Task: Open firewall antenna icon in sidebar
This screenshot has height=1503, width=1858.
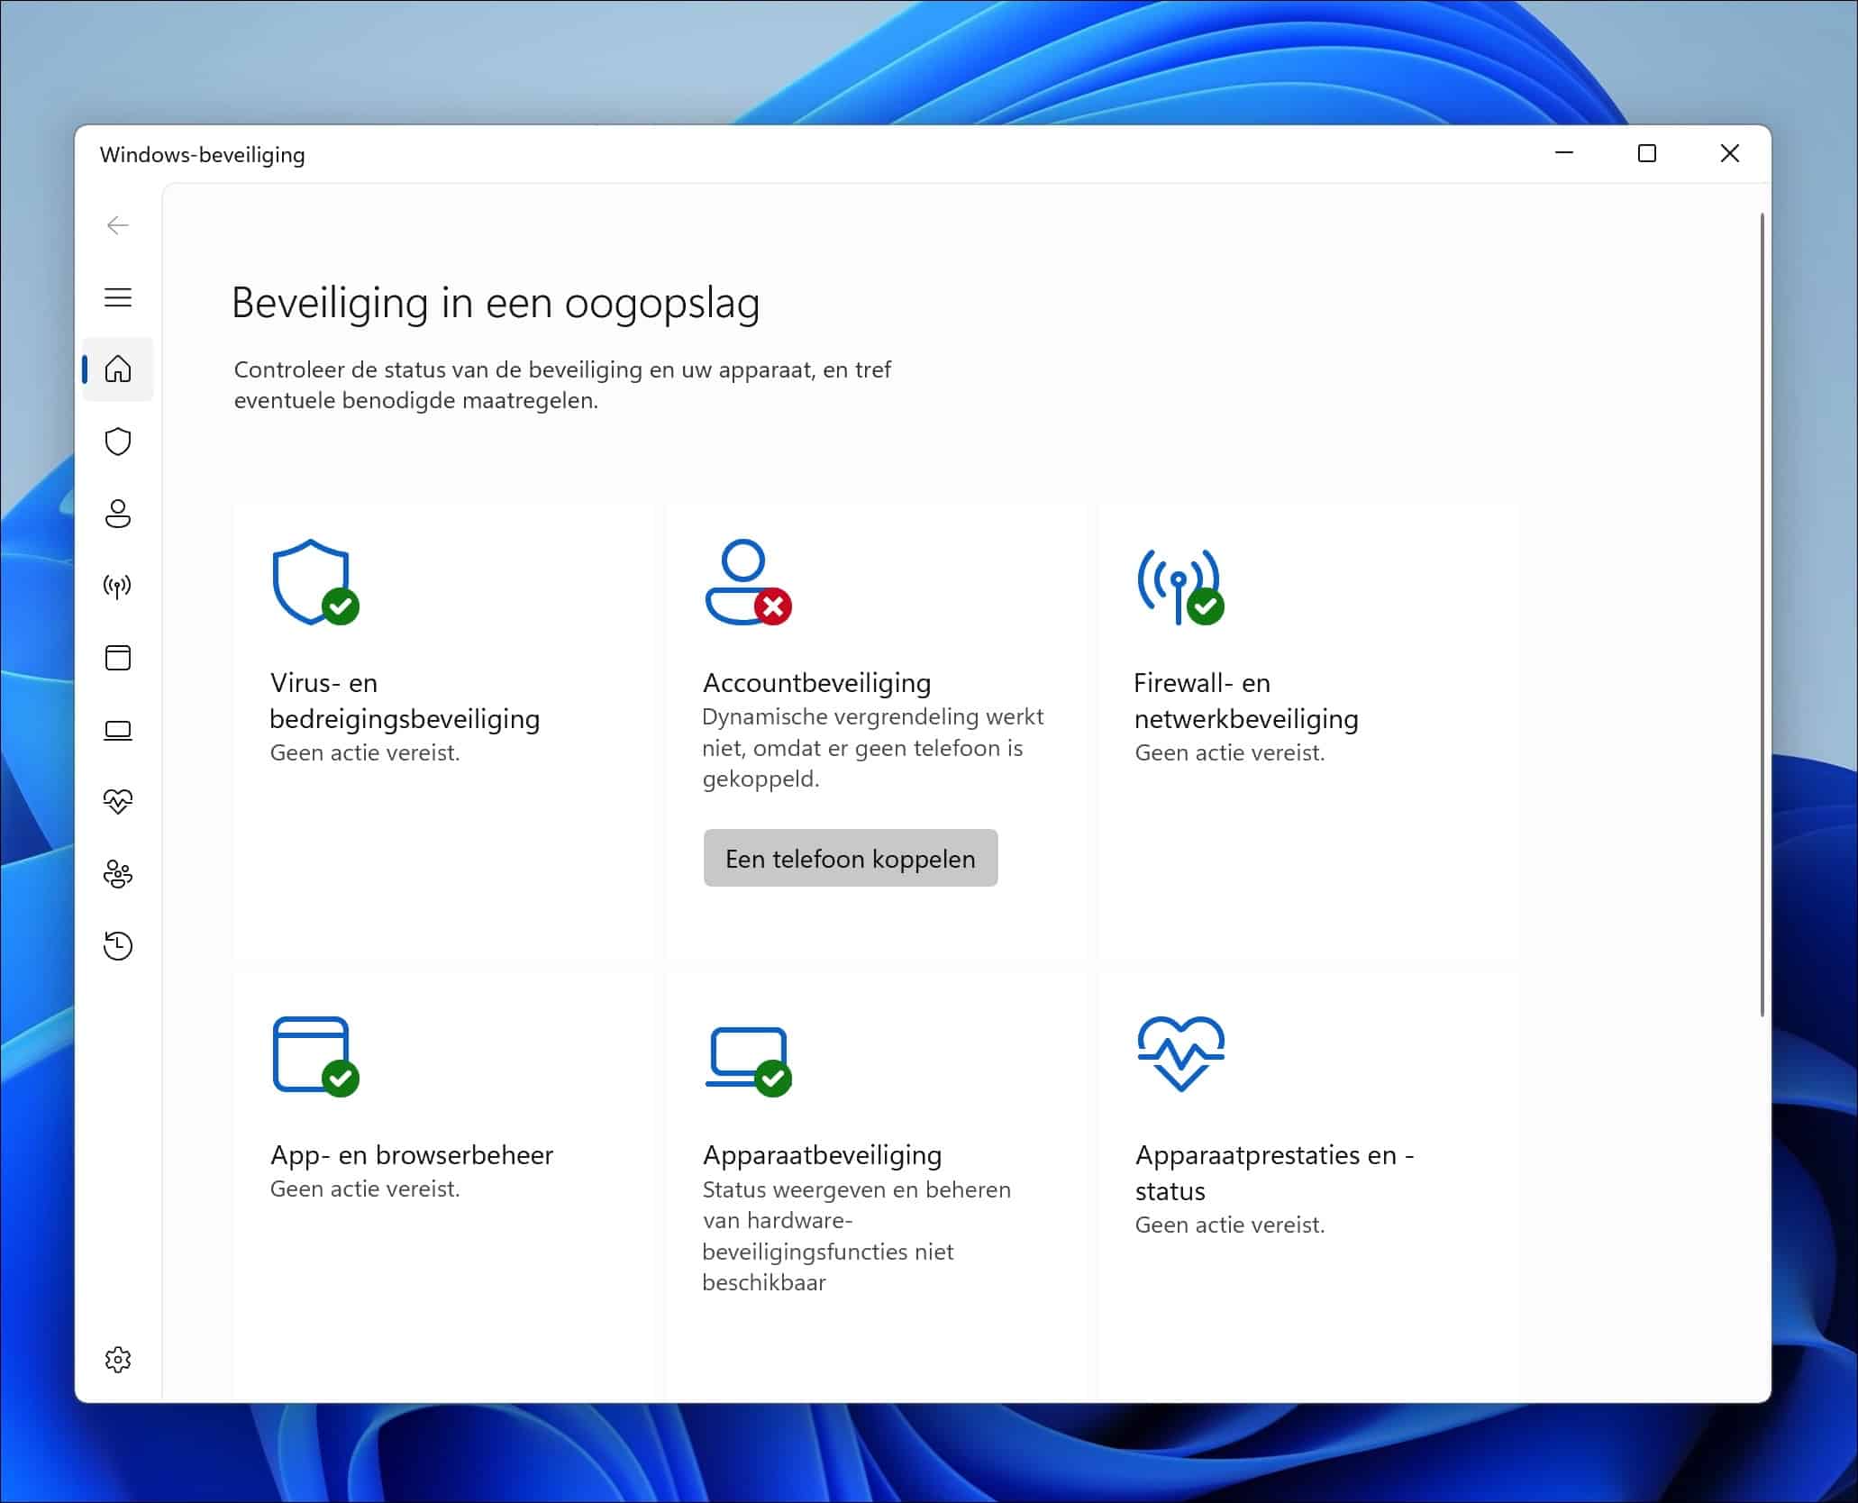Action: click(118, 587)
